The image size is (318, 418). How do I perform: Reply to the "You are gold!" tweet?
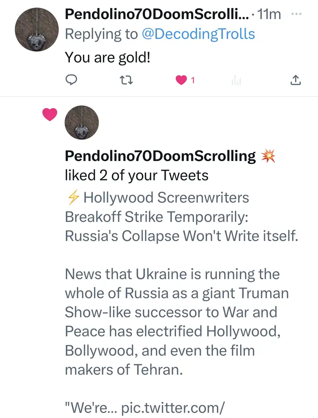click(x=71, y=80)
